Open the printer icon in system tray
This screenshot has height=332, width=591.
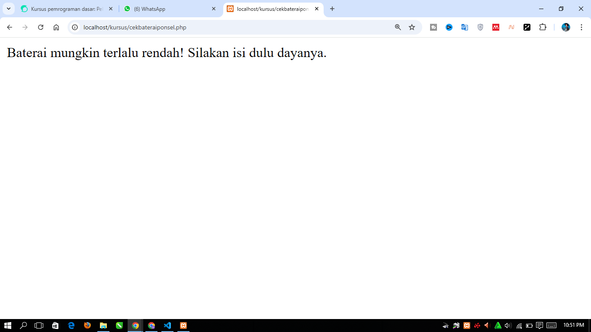point(456,326)
